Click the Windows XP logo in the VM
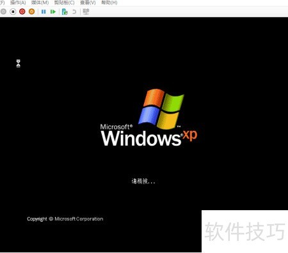This screenshot has width=288, height=253. [x=161, y=109]
